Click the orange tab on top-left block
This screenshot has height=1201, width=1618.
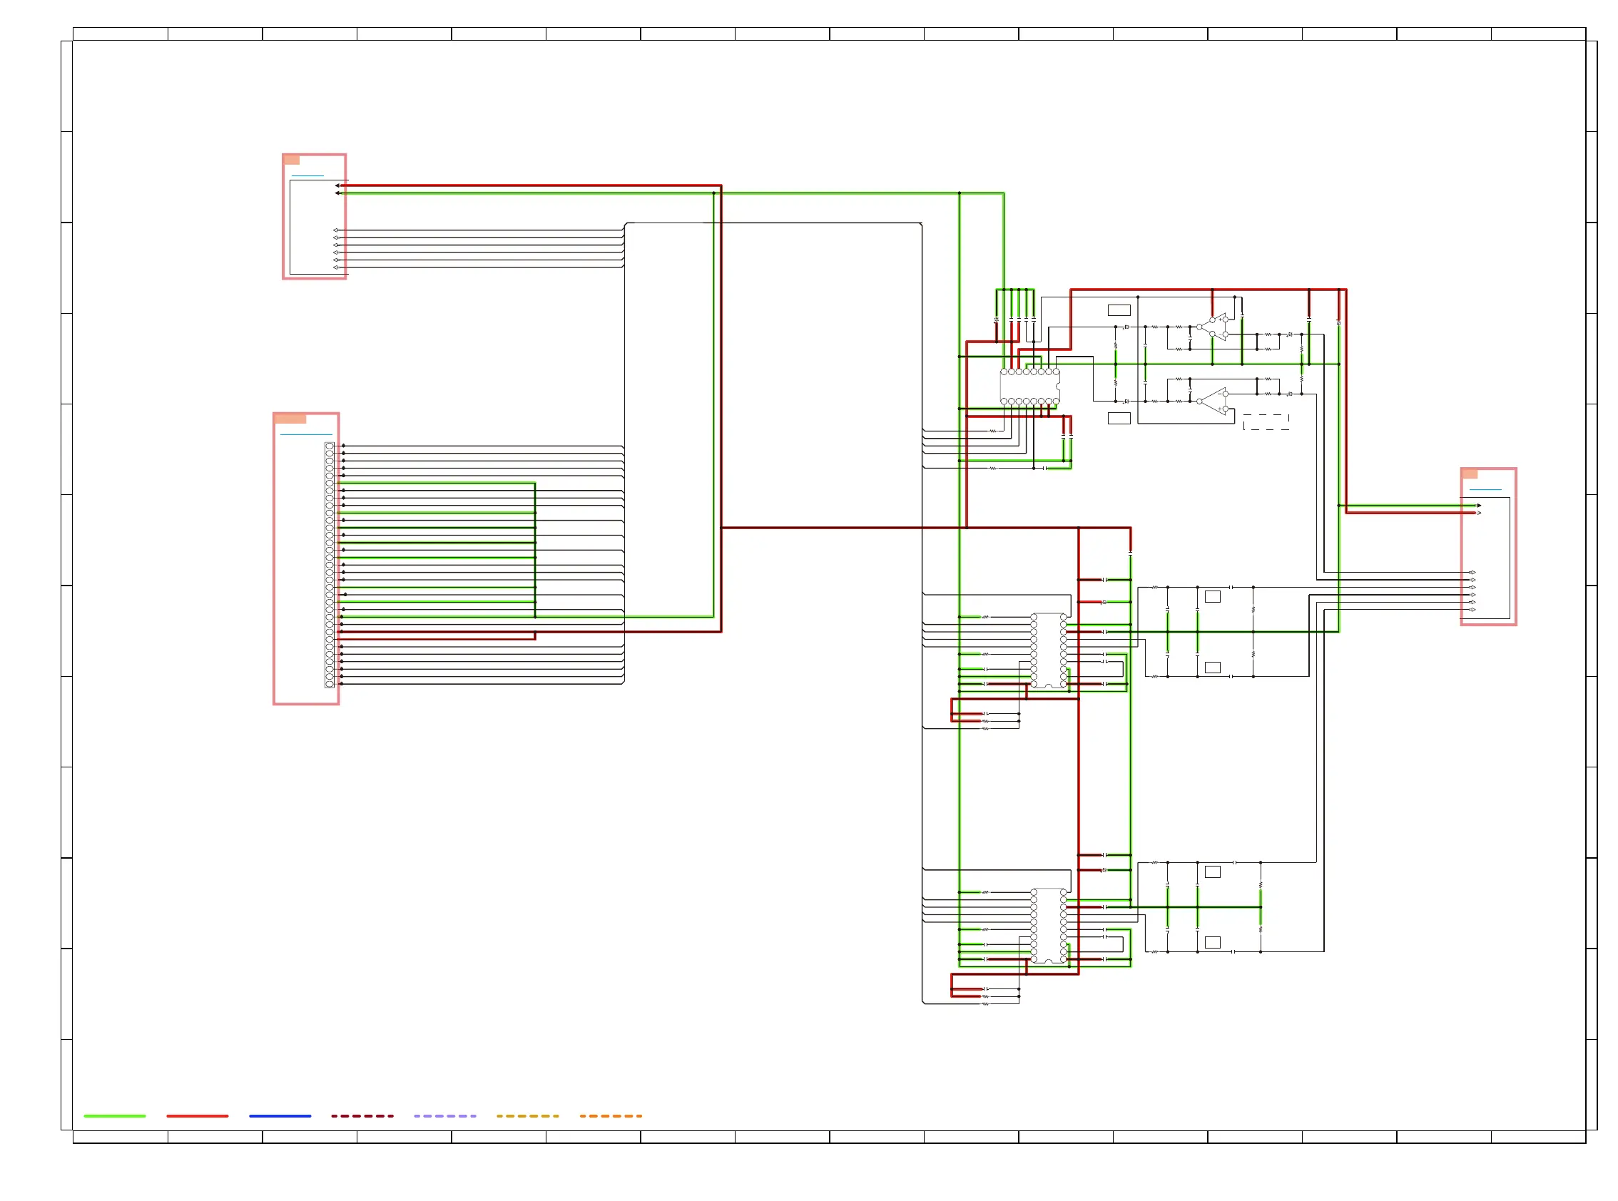tap(292, 160)
